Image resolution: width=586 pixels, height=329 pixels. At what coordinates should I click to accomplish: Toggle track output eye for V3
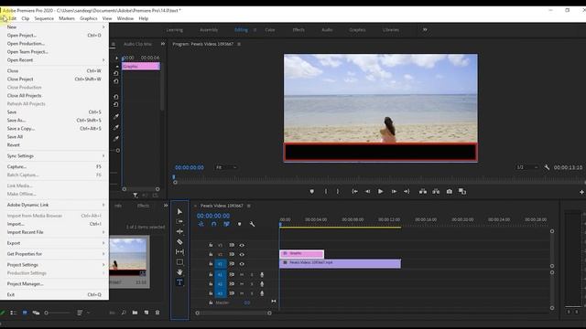click(x=242, y=245)
